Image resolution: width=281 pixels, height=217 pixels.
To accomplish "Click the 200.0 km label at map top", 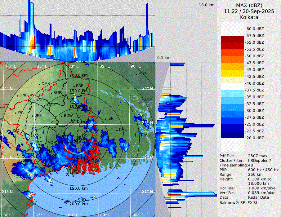I will click(x=78, y=75).
